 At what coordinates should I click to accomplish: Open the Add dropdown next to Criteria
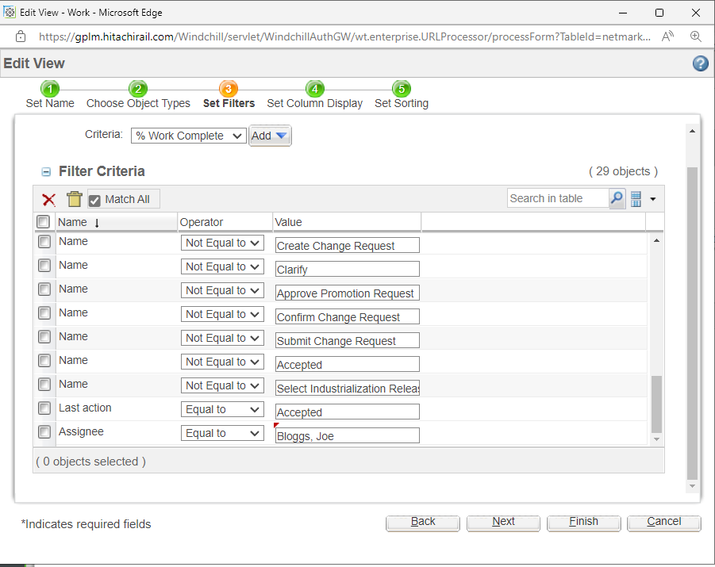(270, 136)
